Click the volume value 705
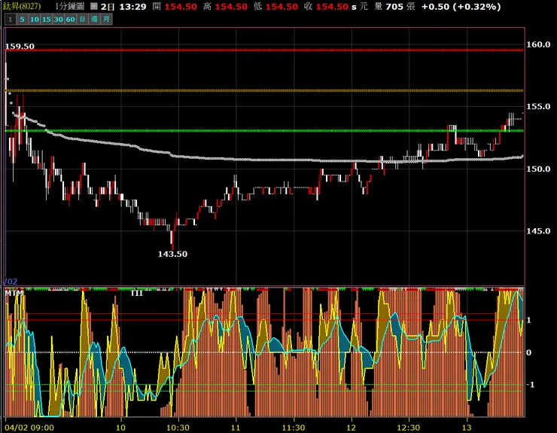This screenshot has width=557, height=433. [394, 6]
